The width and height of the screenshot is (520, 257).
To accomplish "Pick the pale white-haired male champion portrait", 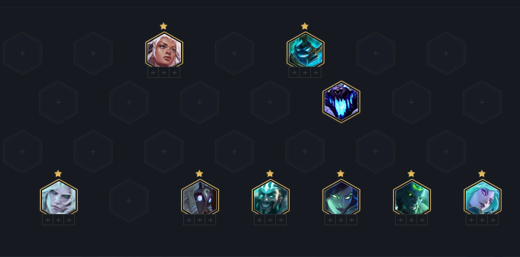I will [59, 198].
